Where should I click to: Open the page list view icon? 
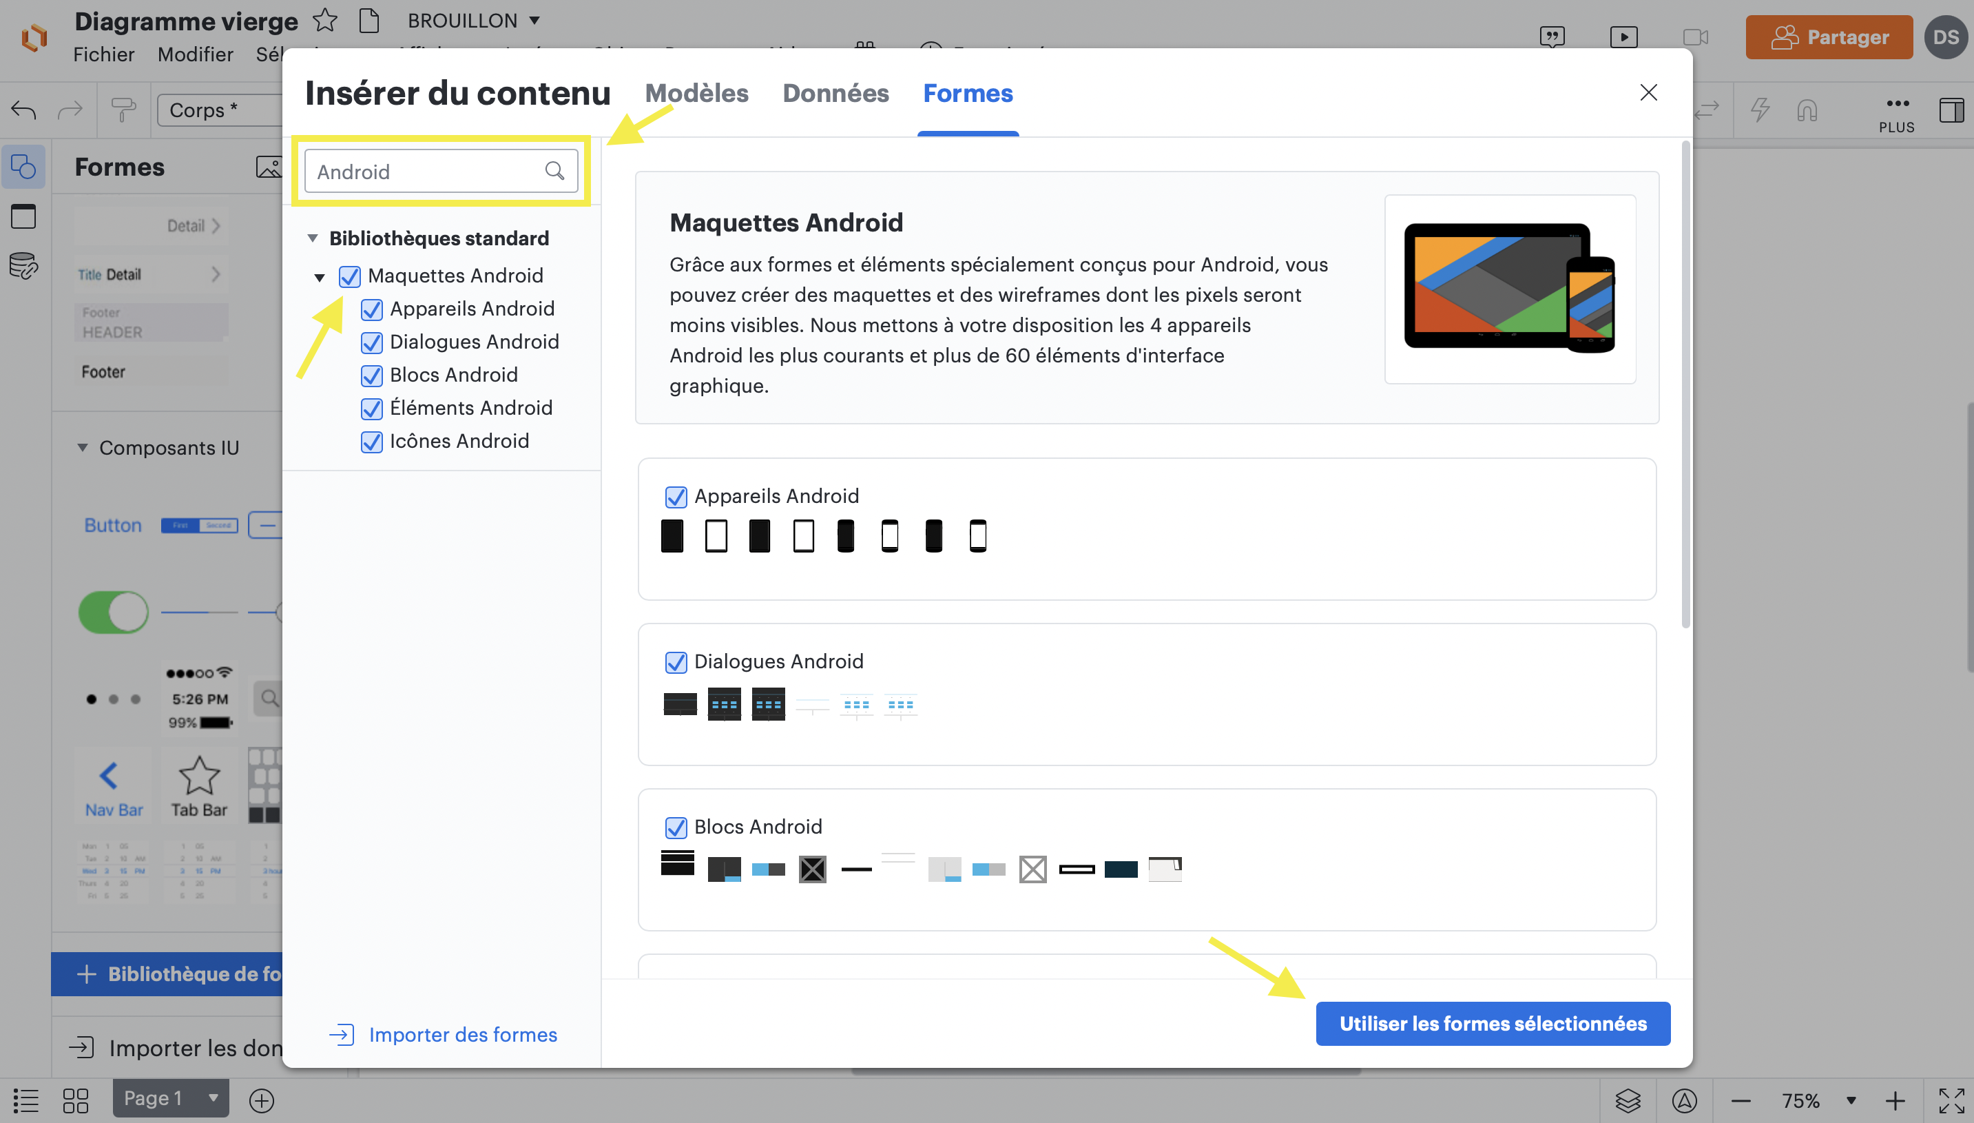pyautogui.click(x=25, y=1100)
